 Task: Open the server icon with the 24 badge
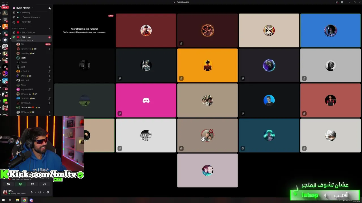point(5,94)
